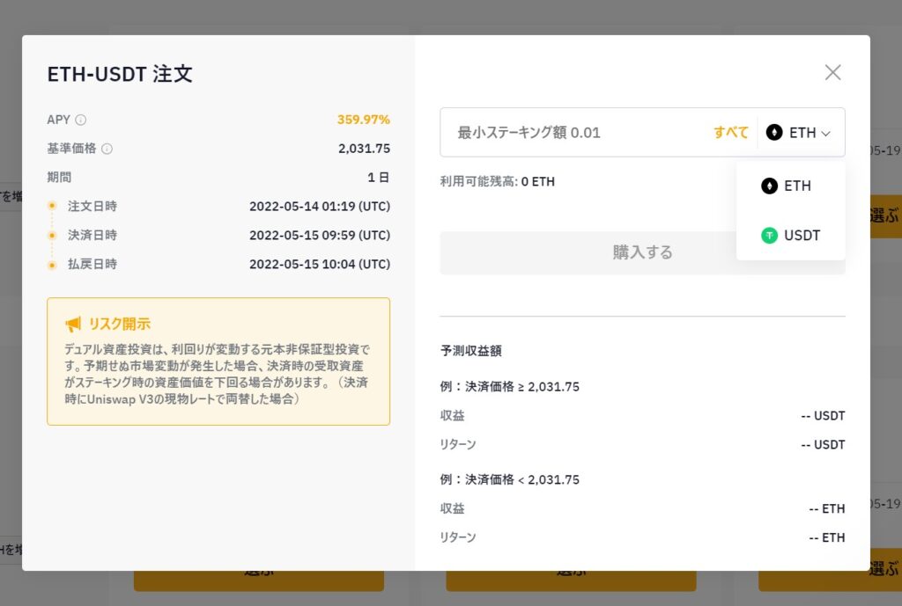The height and width of the screenshot is (606, 902).
Task: Click the すべて max amount link
Action: pyautogui.click(x=730, y=133)
